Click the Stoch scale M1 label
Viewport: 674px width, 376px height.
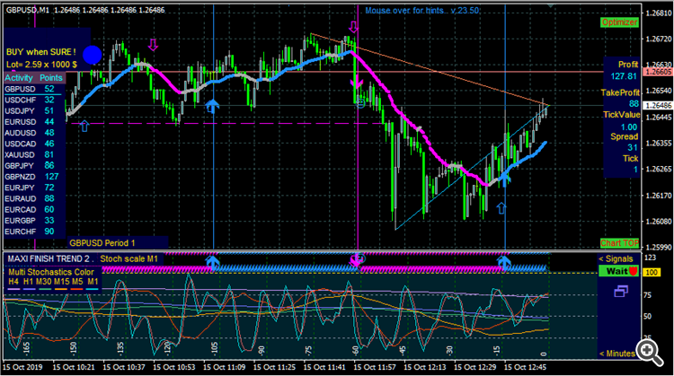[129, 258]
